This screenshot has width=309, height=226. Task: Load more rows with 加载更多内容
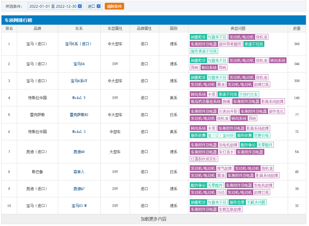point(154,219)
